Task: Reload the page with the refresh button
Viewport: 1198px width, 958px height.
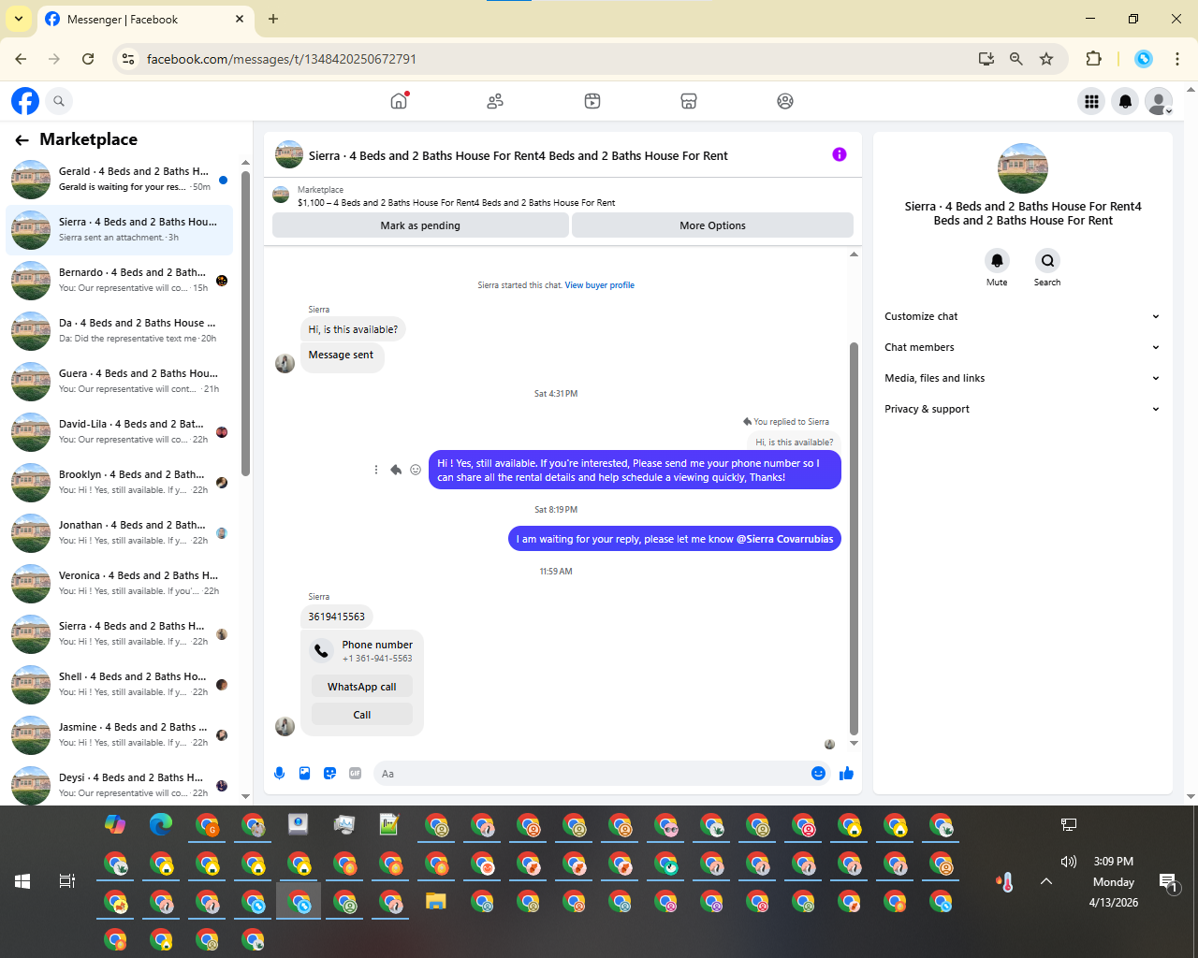Action: 88,59
